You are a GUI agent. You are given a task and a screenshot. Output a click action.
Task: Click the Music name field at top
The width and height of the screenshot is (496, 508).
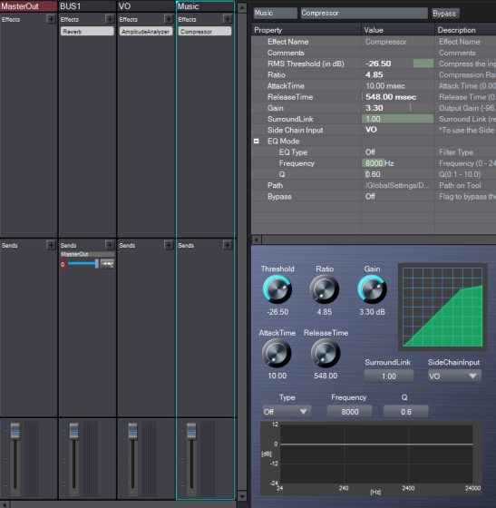coord(275,14)
